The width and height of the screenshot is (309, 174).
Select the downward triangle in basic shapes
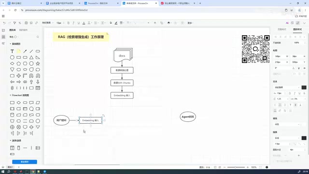coord(12,70)
